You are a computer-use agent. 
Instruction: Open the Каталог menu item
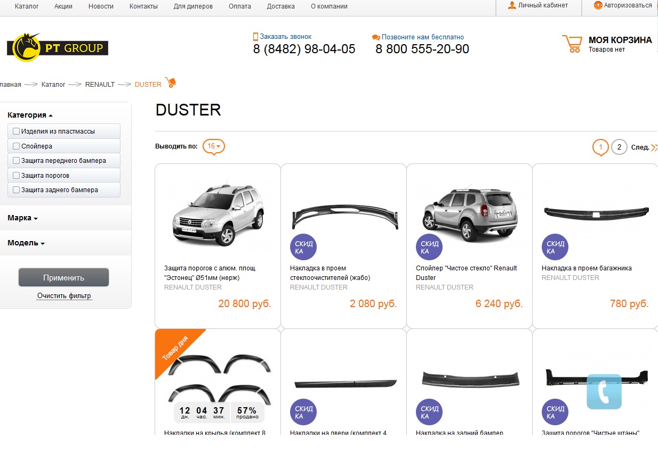27,6
